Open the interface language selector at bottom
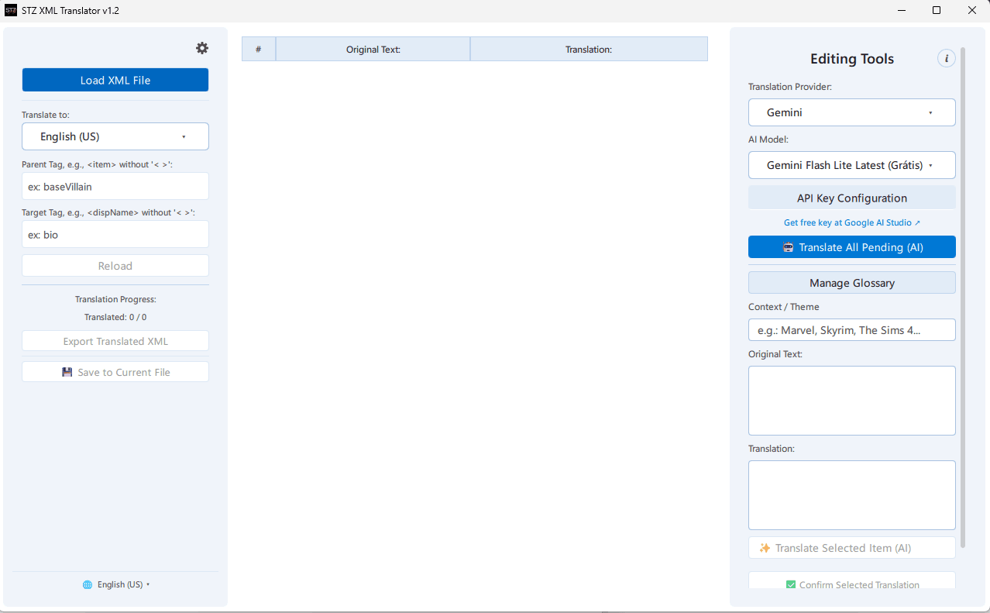Screen dimensions: 990x613 (116, 584)
